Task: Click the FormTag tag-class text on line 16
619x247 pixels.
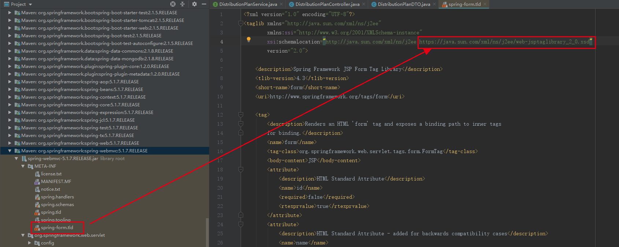Action: pos(371,151)
